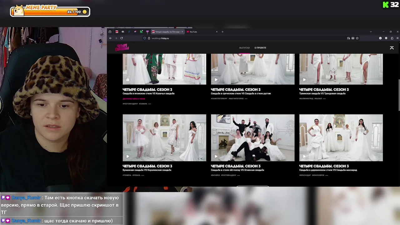Click the padlock site security icon
The height and width of the screenshot is (225, 400).
point(149,38)
